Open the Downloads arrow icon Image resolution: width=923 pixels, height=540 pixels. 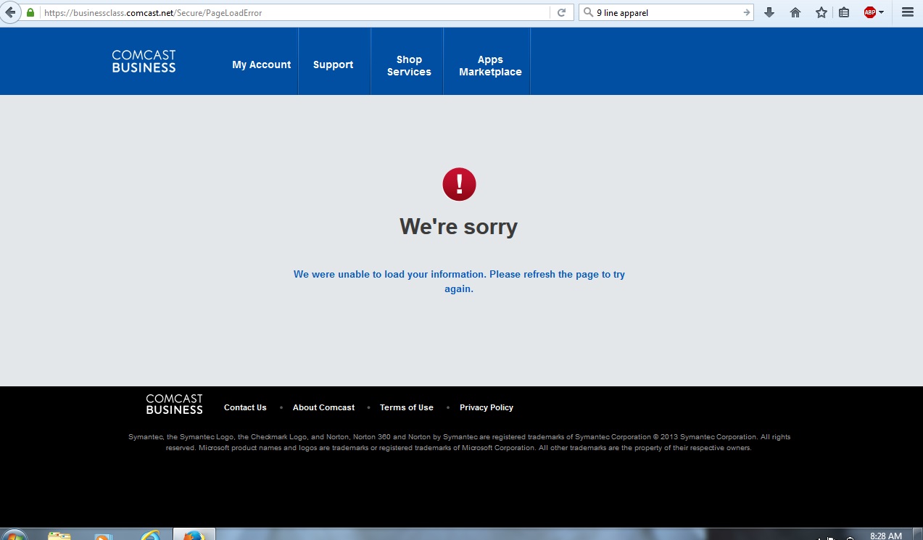(x=769, y=12)
